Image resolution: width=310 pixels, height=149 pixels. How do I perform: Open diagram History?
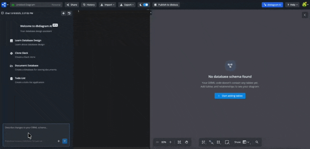point(89,5)
